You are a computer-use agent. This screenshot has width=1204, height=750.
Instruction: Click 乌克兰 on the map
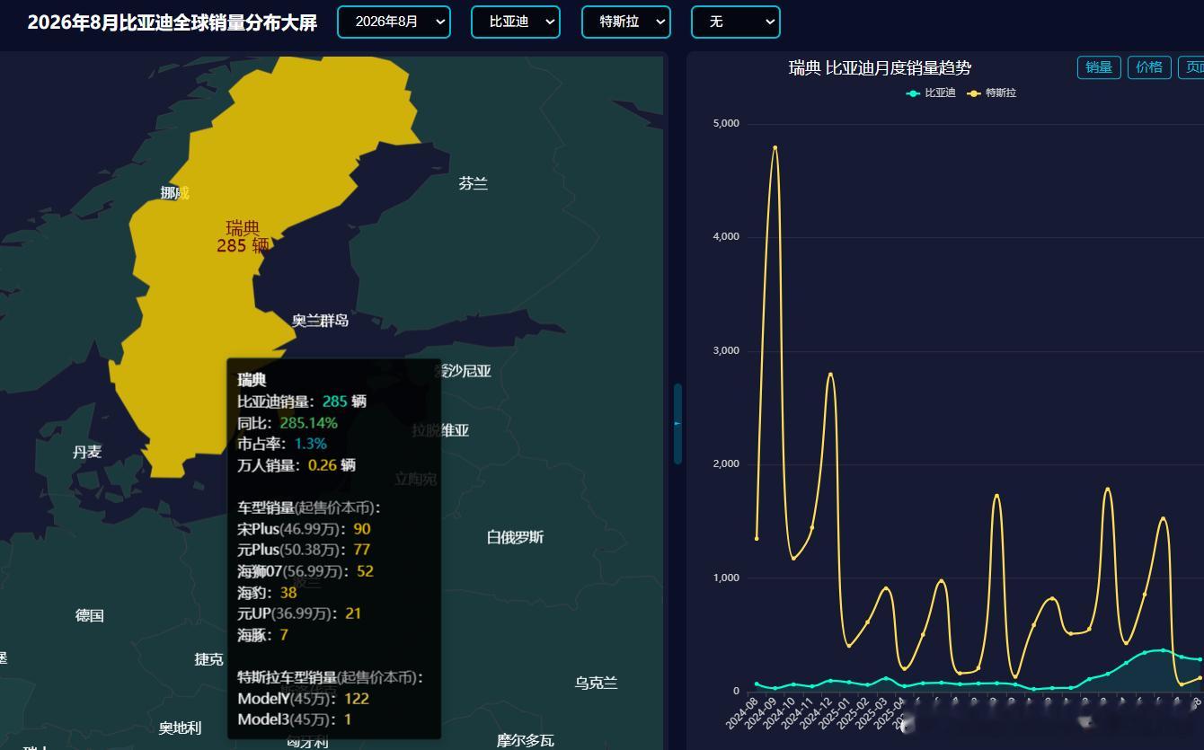597,683
